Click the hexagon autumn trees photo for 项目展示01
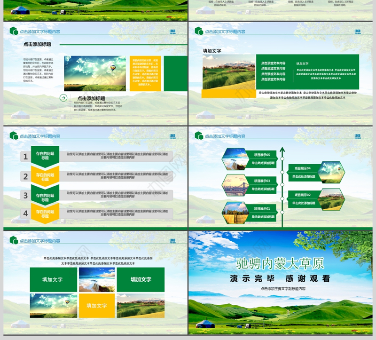This screenshot has width=376, height=340. (235, 212)
